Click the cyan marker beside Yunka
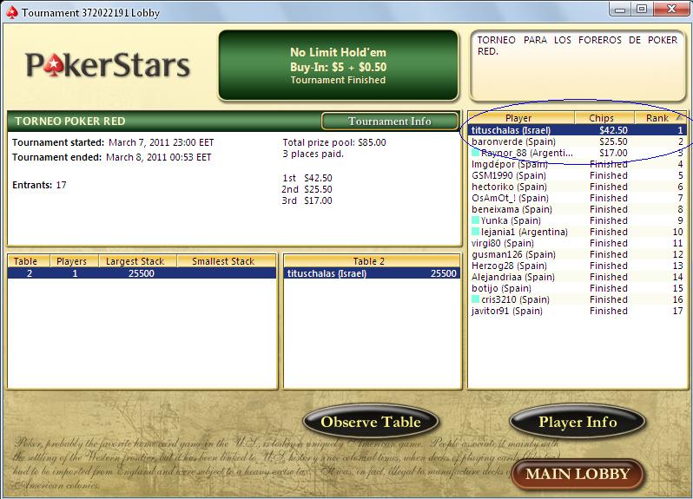The height and width of the screenshot is (499, 693). pos(476,220)
